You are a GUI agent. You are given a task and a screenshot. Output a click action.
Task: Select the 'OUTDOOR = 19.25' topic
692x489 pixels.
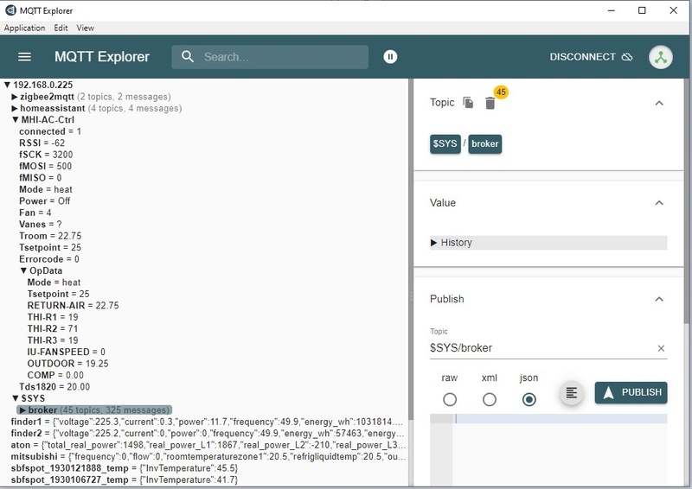coord(67,364)
